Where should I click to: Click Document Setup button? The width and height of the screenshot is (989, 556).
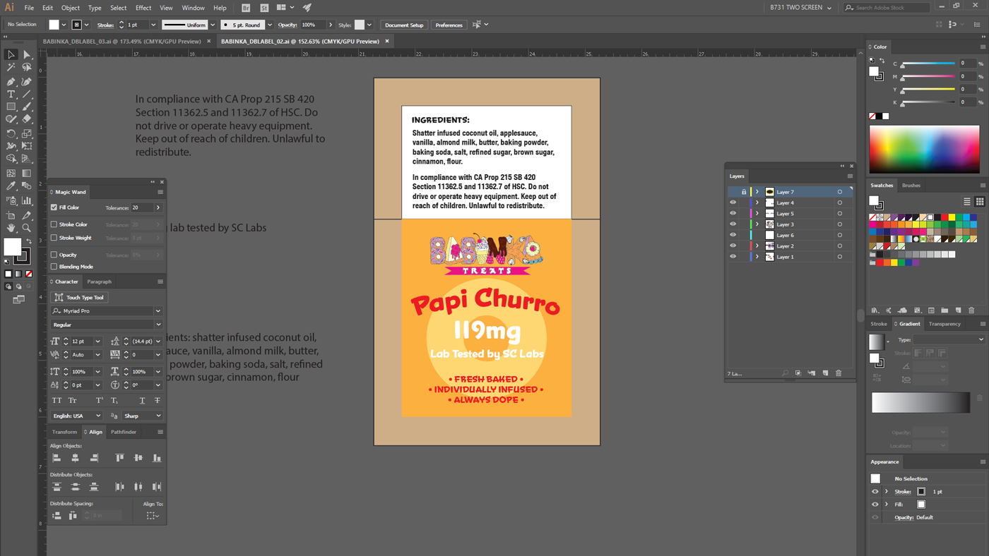click(404, 25)
